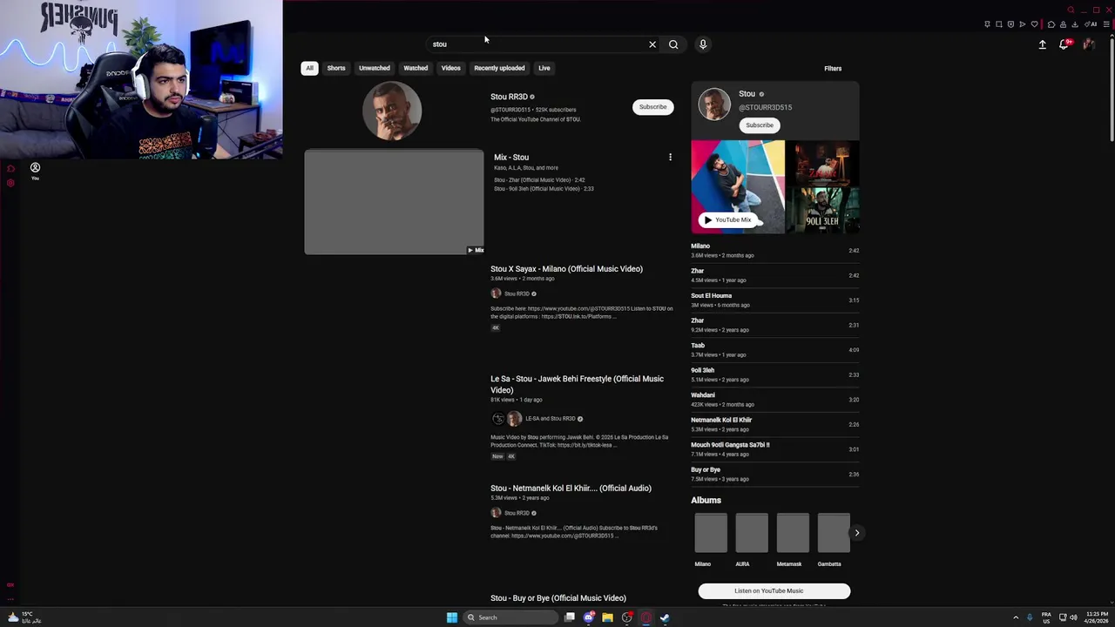Click the magnifier search icon beside the clear X
The image size is (1115, 627).
(x=673, y=44)
